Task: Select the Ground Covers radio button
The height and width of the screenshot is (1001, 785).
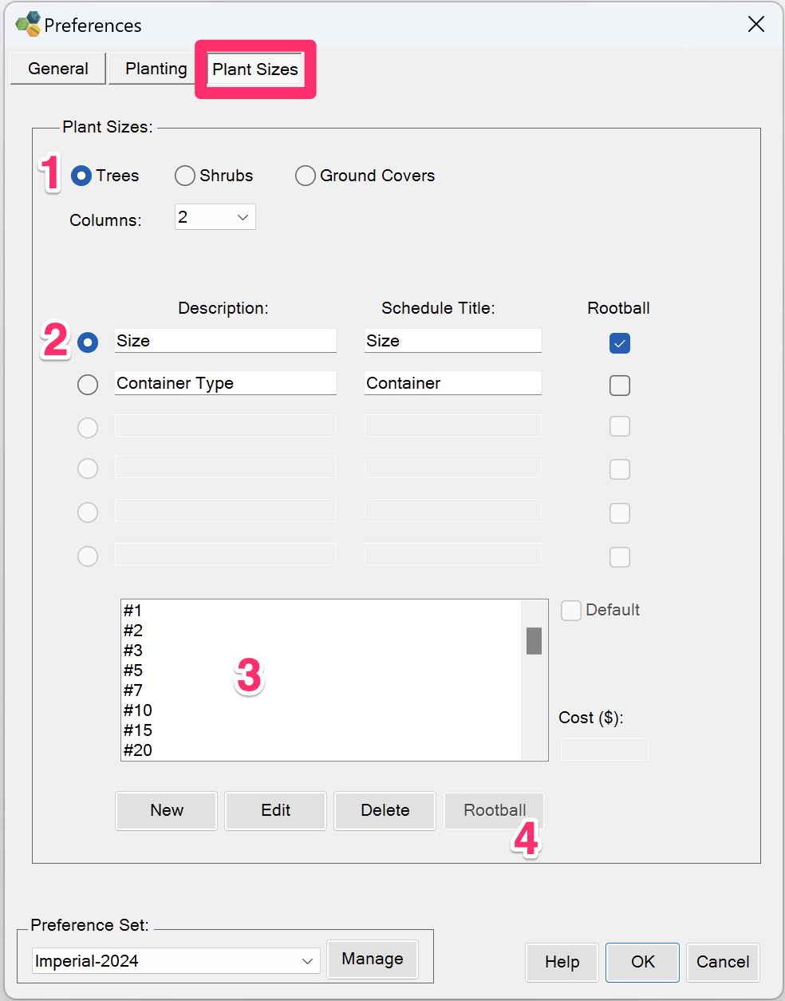Action: (x=306, y=176)
